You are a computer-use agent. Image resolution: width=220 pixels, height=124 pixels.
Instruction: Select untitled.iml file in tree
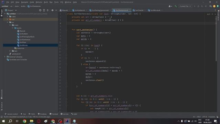(16, 54)
